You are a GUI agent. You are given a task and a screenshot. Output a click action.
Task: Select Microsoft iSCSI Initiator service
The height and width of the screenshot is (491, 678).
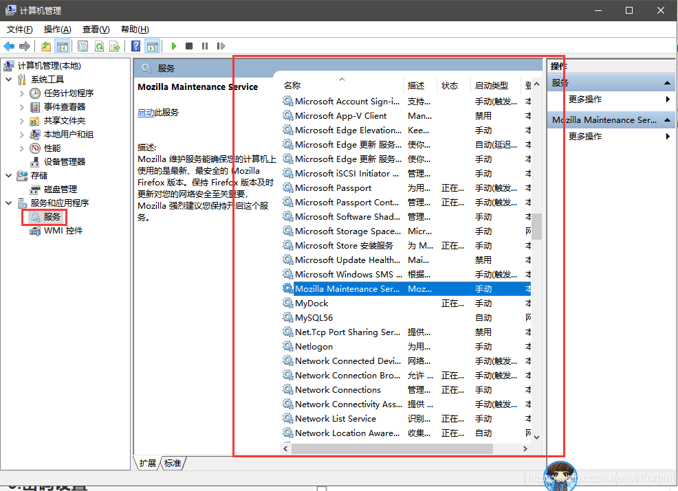click(406, 174)
